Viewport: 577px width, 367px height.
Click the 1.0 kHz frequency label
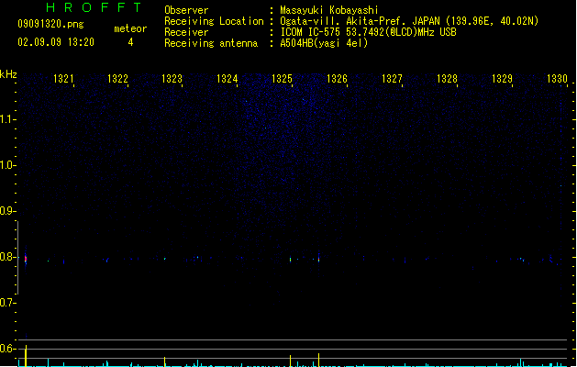[x=6, y=165]
